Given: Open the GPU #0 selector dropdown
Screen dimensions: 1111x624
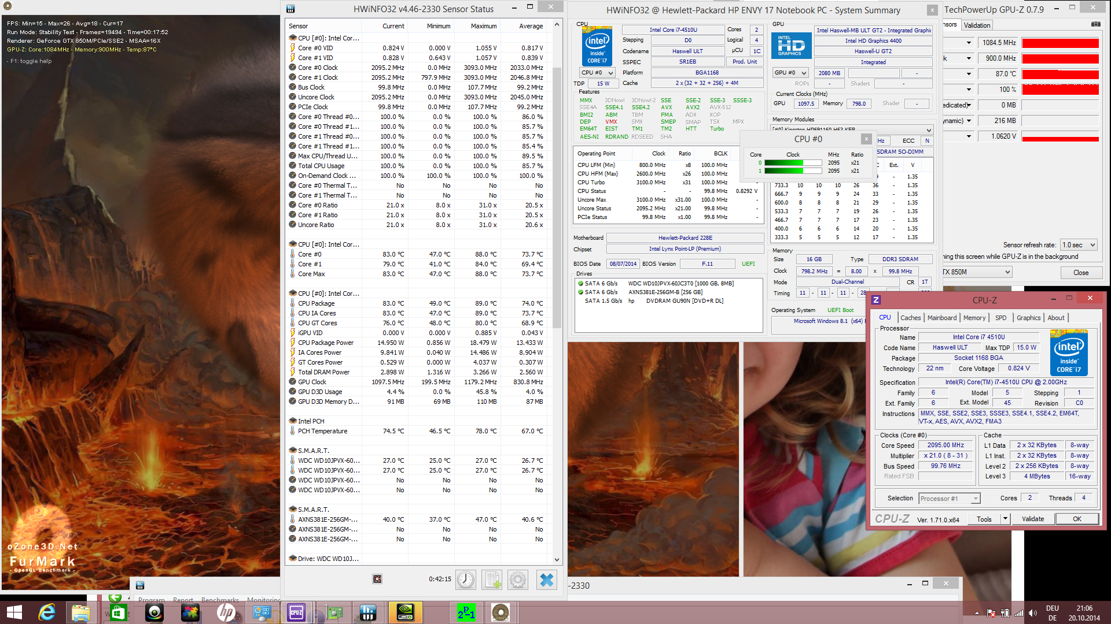Looking at the screenshot, I should point(791,73).
